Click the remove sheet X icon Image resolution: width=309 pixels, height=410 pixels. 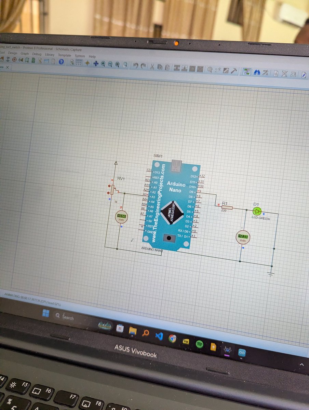tap(284, 74)
